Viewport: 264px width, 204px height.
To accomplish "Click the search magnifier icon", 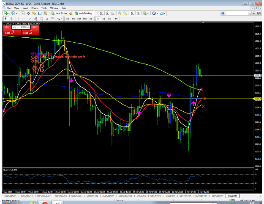I will (254, 13).
